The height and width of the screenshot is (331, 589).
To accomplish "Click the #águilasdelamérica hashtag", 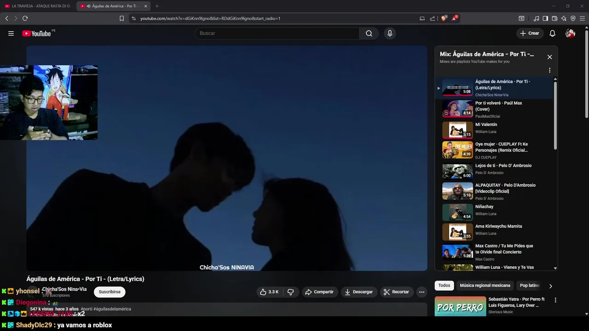I will click(112, 309).
